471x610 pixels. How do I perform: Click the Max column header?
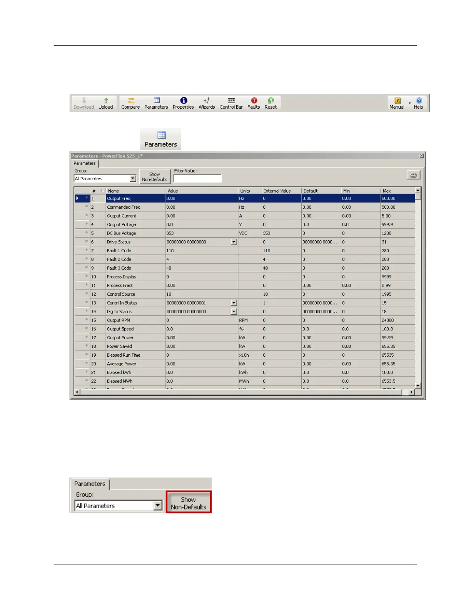pyautogui.click(x=398, y=191)
